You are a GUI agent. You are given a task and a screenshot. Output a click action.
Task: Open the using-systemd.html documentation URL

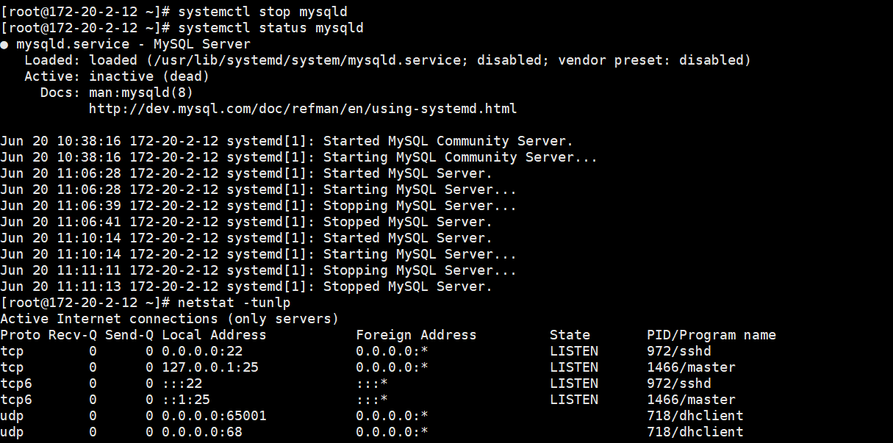coord(303,109)
